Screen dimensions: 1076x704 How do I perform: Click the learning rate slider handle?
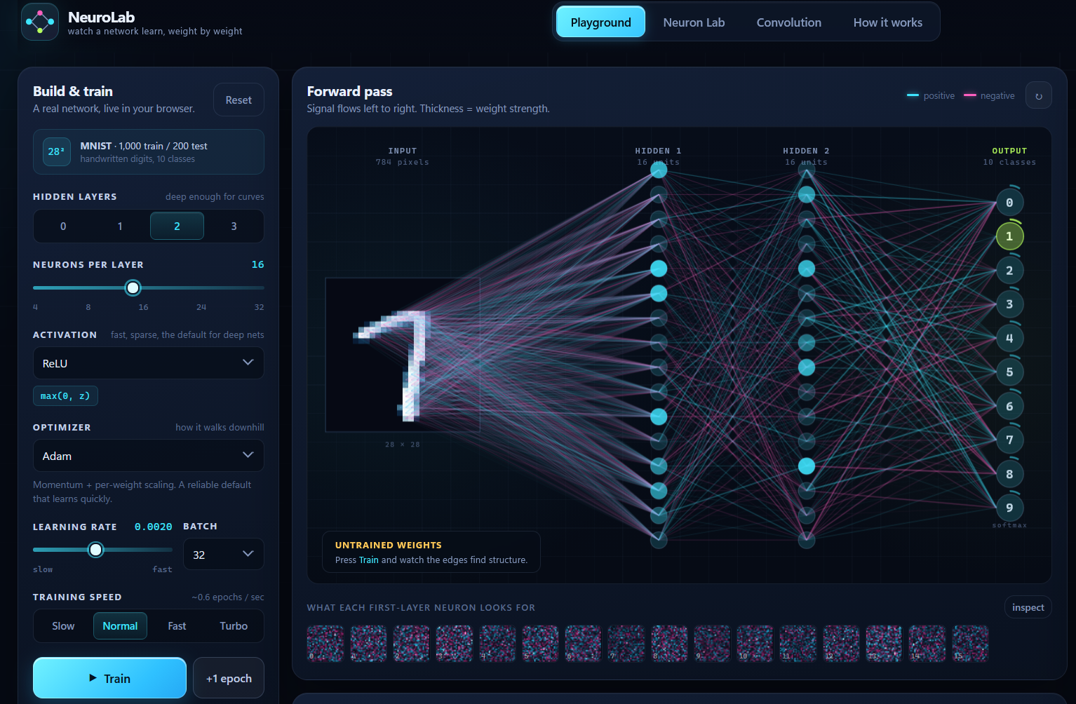[96, 550]
